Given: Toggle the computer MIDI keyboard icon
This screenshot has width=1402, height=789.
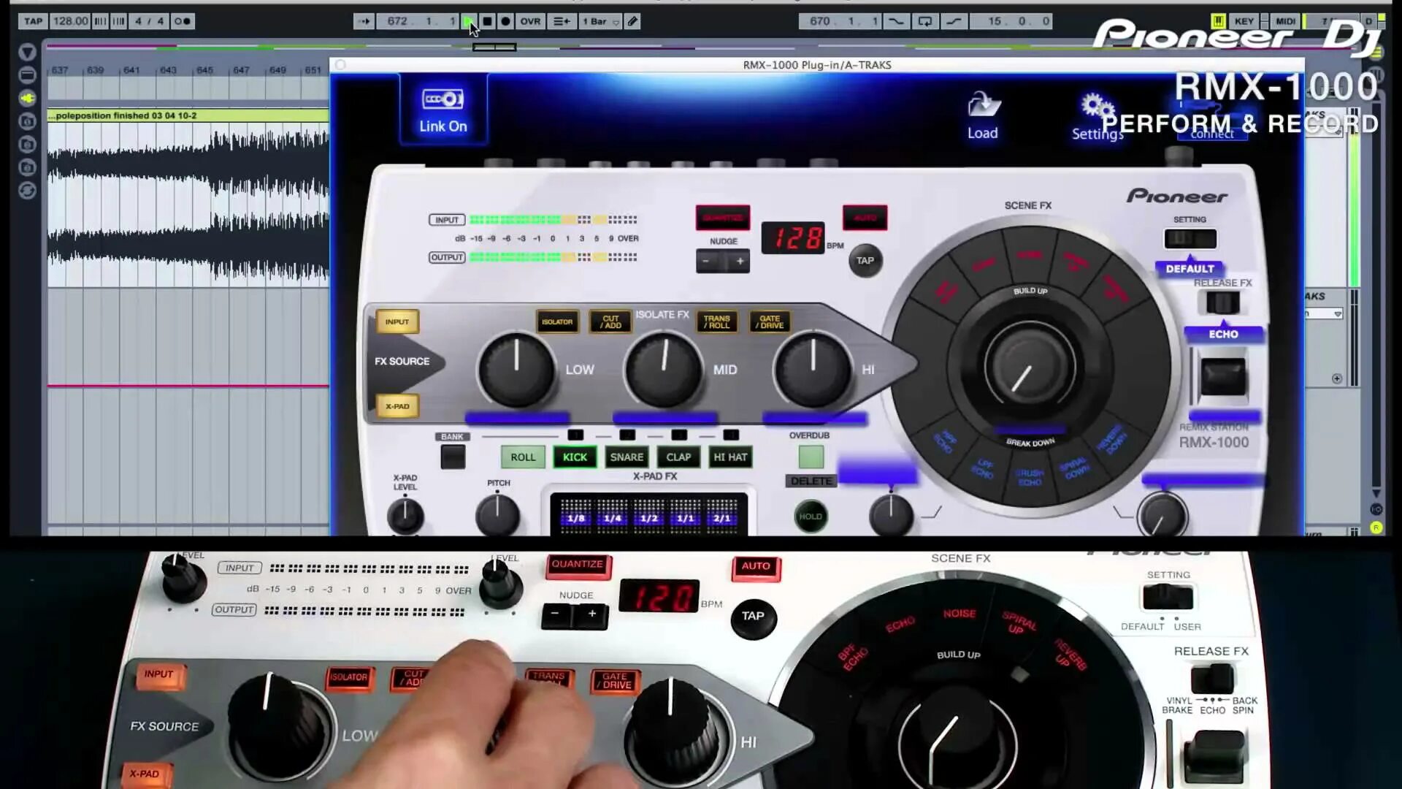Looking at the screenshot, I should click(1218, 21).
